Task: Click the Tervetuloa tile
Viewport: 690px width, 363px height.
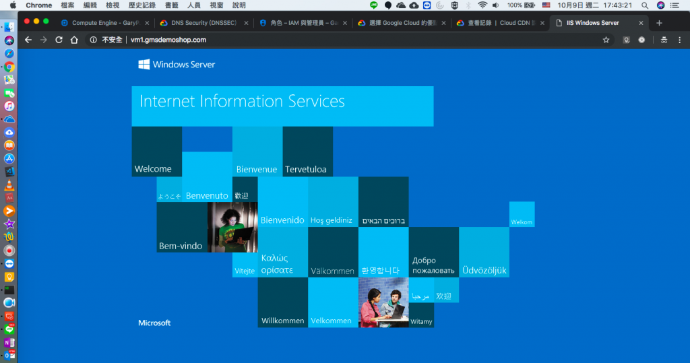Action: click(307, 152)
